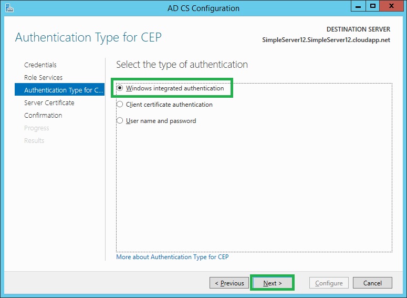Image resolution: width=407 pixels, height=298 pixels.
Task: Click the greyed-out Progress step
Action: 37,128
